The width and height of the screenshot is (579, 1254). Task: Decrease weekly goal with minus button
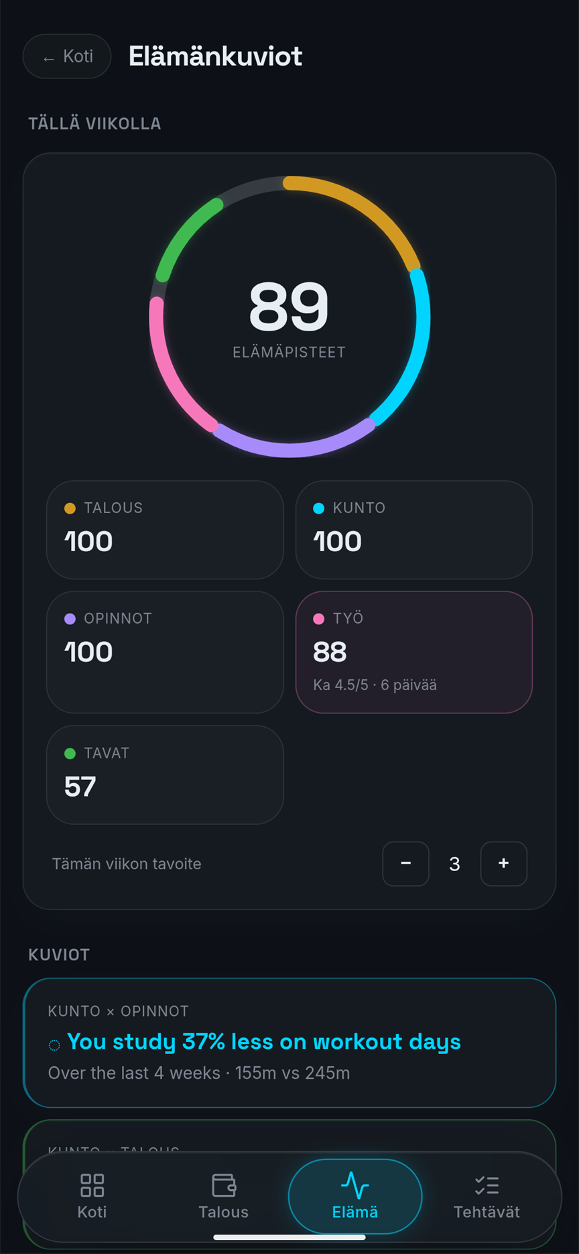click(405, 864)
